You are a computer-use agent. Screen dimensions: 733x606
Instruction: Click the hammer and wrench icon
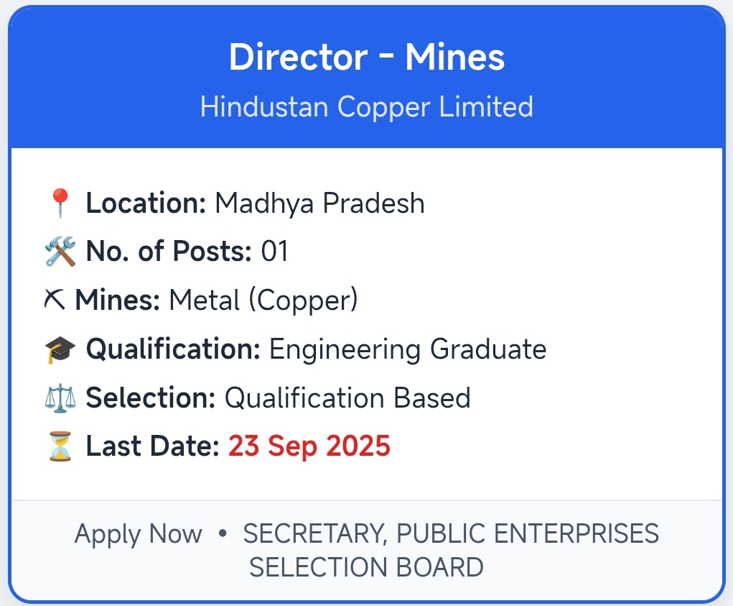point(60,252)
